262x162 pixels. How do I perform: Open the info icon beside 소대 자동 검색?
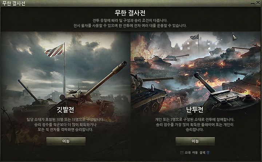point(208,153)
